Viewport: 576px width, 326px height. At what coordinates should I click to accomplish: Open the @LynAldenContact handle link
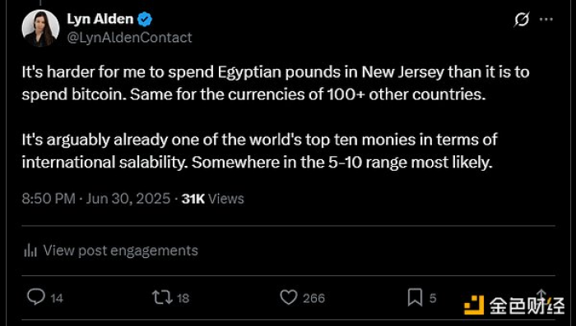129,38
